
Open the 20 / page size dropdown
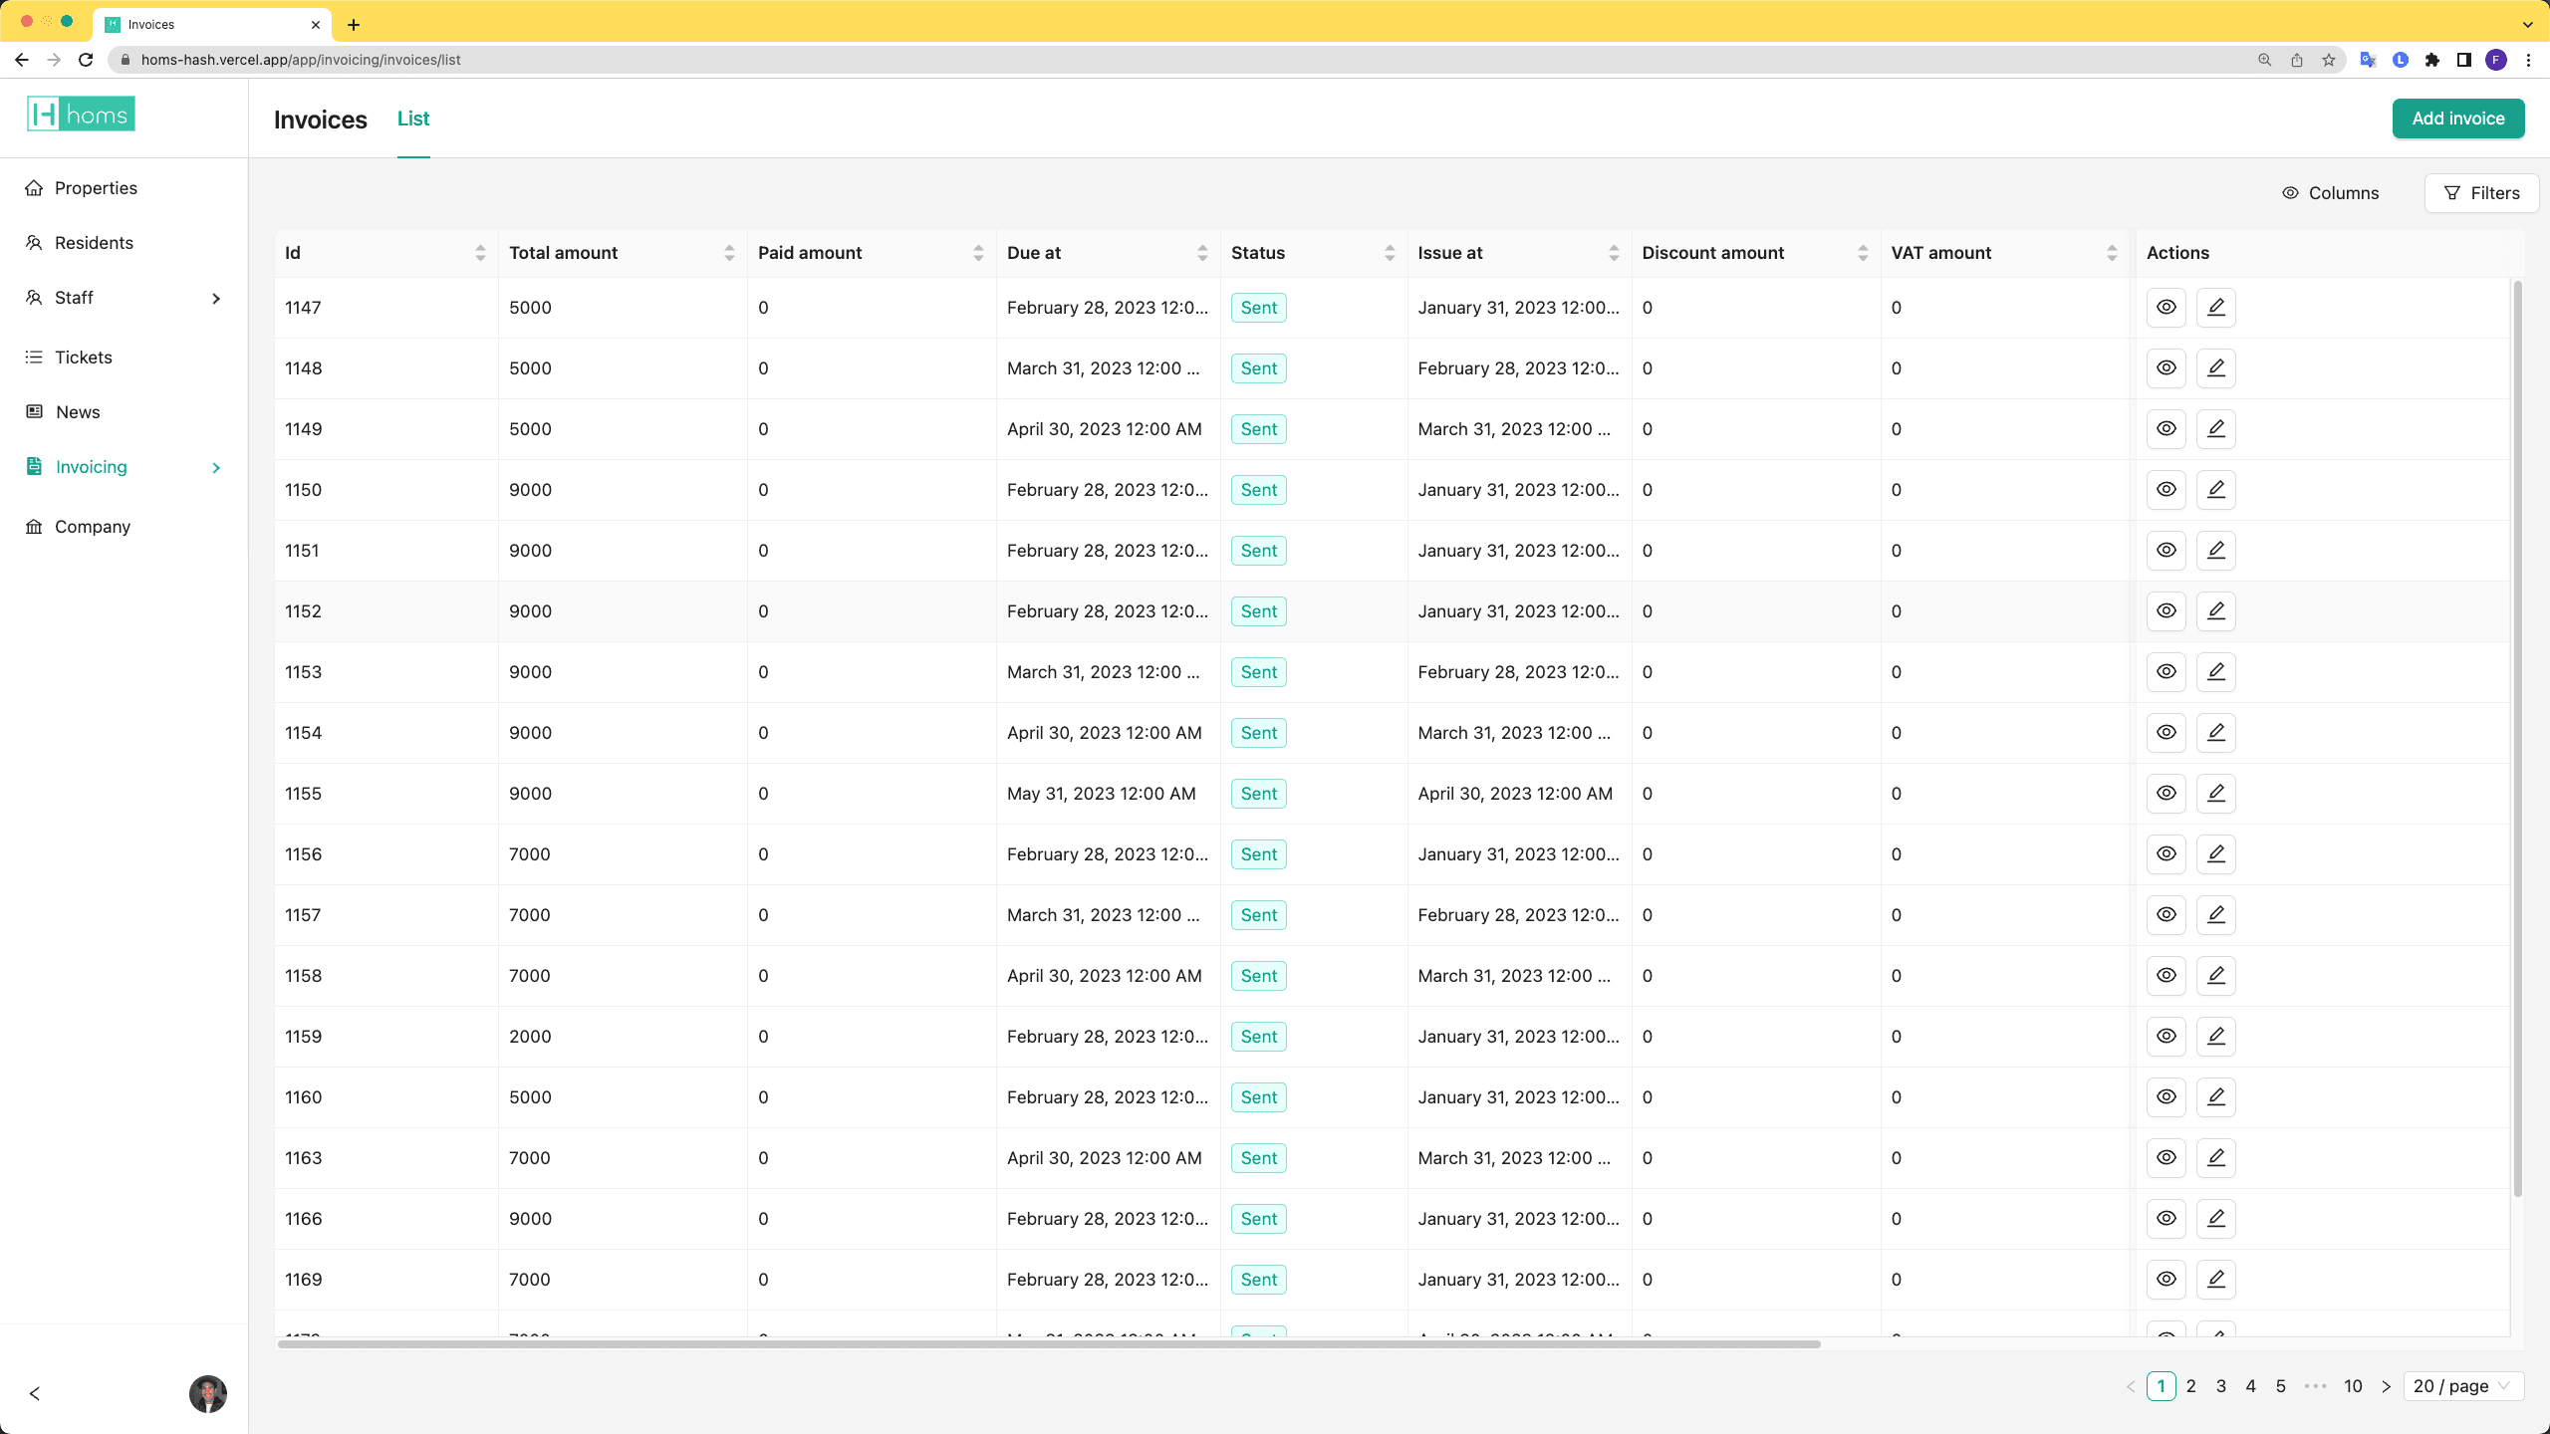click(2462, 1386)
